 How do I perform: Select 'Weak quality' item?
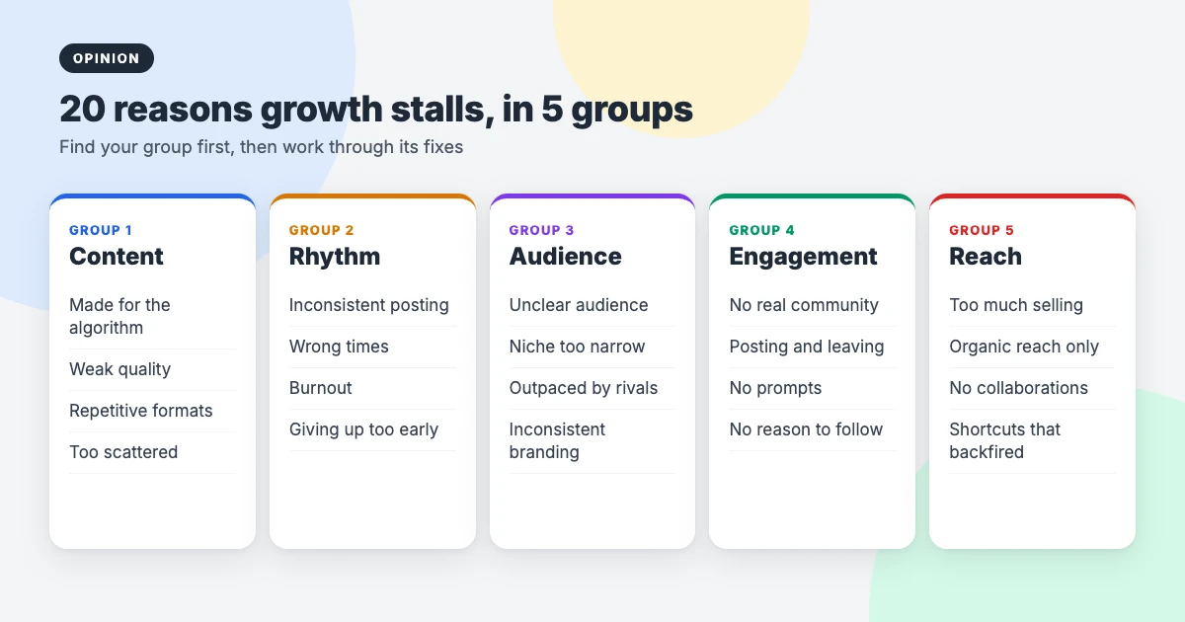coord(152,369)
